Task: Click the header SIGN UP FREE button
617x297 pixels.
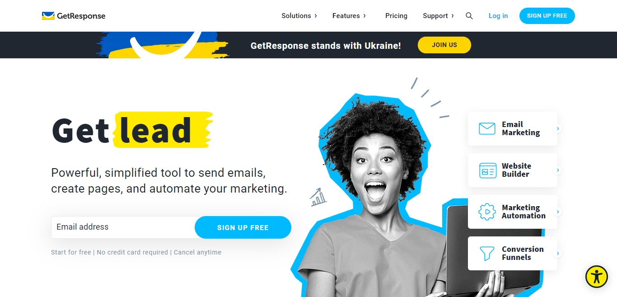Action: point(547,16)
